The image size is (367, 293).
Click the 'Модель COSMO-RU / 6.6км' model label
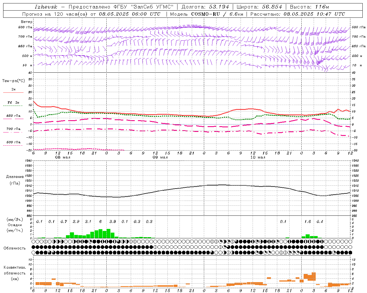(206, 14)
